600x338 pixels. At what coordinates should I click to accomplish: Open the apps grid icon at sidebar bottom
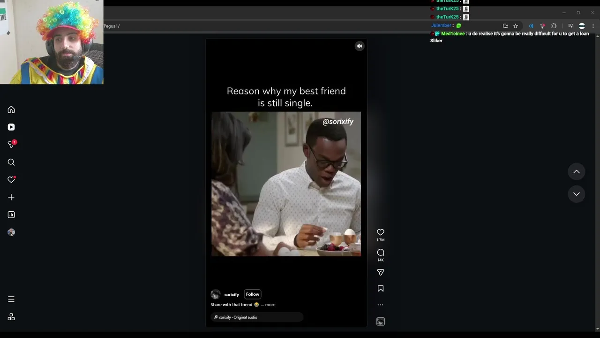pos(11,317)
